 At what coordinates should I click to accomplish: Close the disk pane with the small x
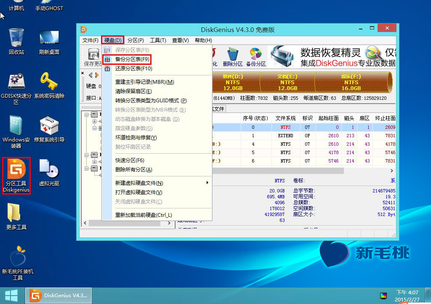point(82,73)
